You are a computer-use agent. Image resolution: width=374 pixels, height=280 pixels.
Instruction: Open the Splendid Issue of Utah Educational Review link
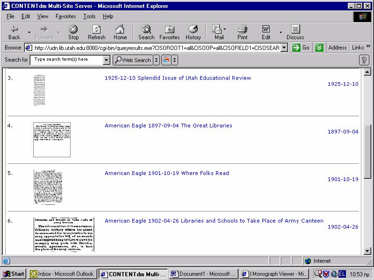(178, 78)
